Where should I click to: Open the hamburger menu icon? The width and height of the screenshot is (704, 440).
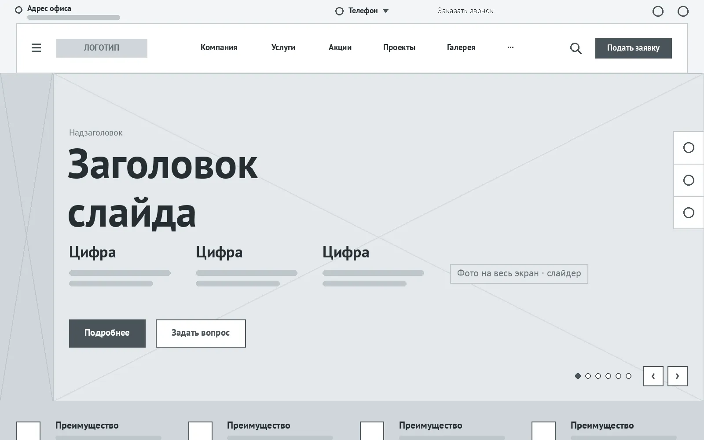click(x=36, y=48)
